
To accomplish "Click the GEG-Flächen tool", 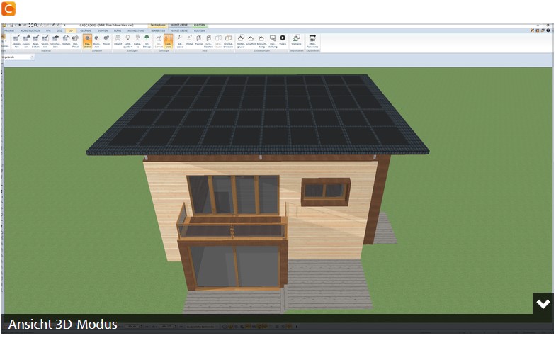I will (x=208, y=41).
